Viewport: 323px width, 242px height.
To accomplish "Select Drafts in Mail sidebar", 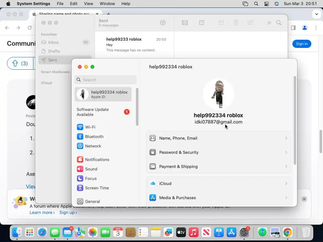I will point(65,51).
